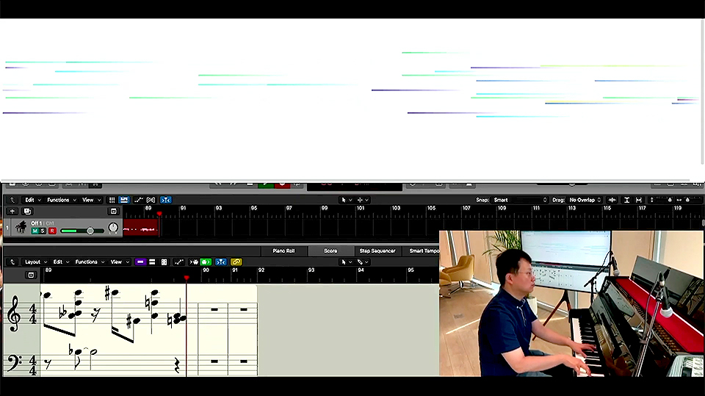Screen dimensions: 705x396
Task: Record-enable track 1 with the R button
Action: [x=52, y=231]
